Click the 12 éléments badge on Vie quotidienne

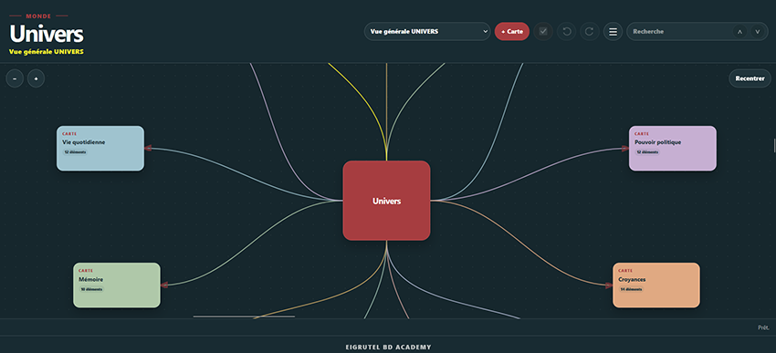(75, 152)
